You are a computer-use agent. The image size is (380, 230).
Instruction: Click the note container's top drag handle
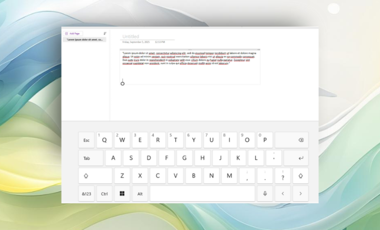click(190, 50)
